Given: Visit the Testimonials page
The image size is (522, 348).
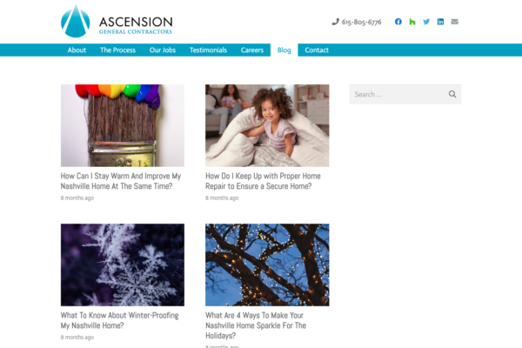Looking at the screenshot, I should point(208,50).
